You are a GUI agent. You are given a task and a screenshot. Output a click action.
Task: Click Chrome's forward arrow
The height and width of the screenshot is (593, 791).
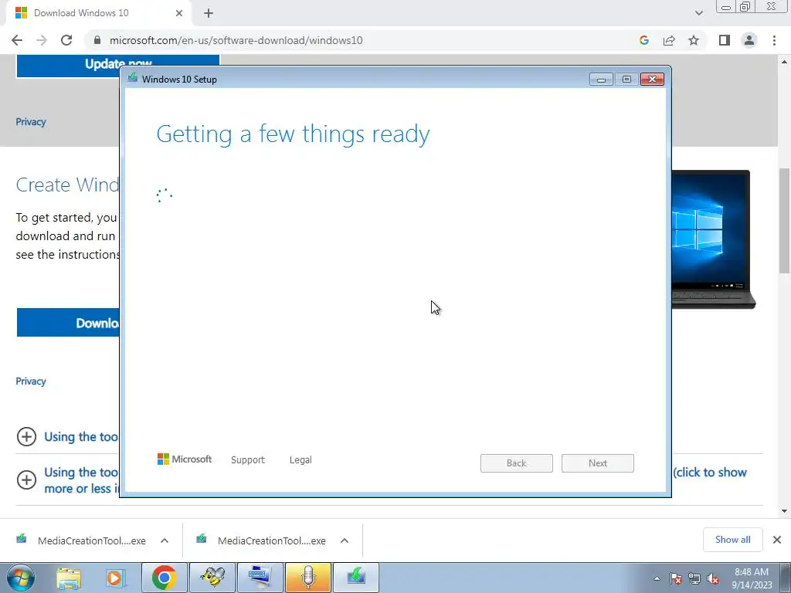(x=42, y=40)
